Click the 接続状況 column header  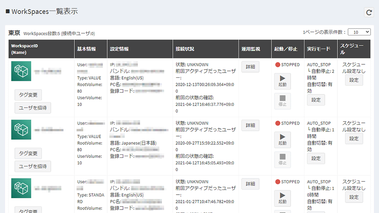(x=206, y=49)
